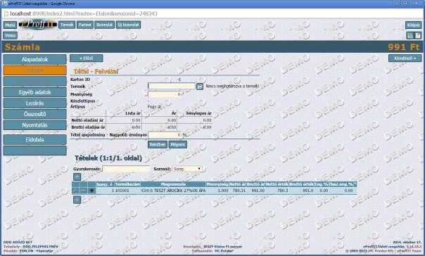Screen dimensions: 425x256
Task: Click the Következő next button
Action: [405, 58]
